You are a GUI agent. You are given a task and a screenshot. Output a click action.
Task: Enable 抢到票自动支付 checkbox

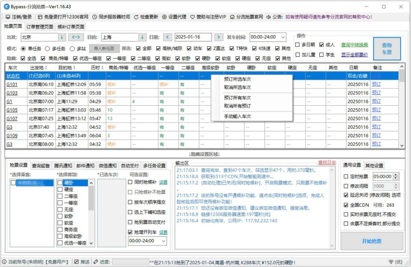(x=130, y=222)
